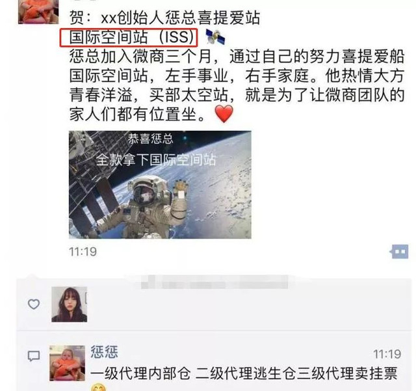Tap the heart likes icon
This screenshot has height=391, width=416.
click(34, 304)
